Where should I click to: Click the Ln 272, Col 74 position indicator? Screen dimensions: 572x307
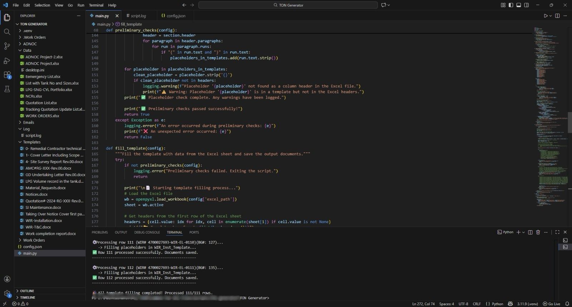tap(423, 304)
